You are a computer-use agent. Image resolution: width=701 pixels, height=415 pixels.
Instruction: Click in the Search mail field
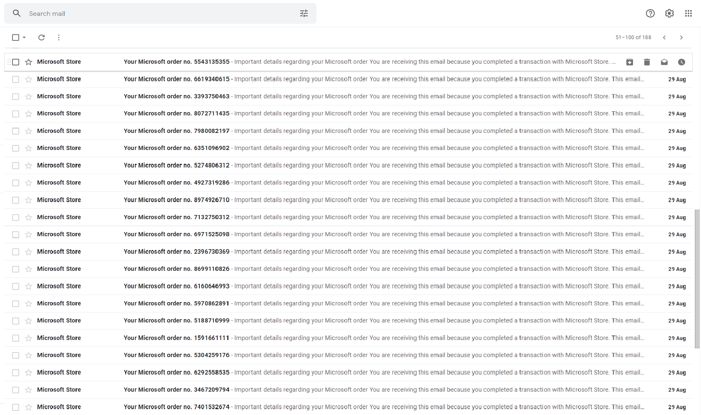coord(160,13)
